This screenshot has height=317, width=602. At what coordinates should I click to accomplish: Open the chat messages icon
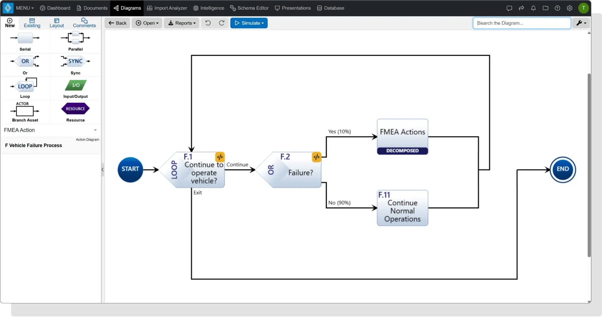pyautogui.click(x=509, y=8)
